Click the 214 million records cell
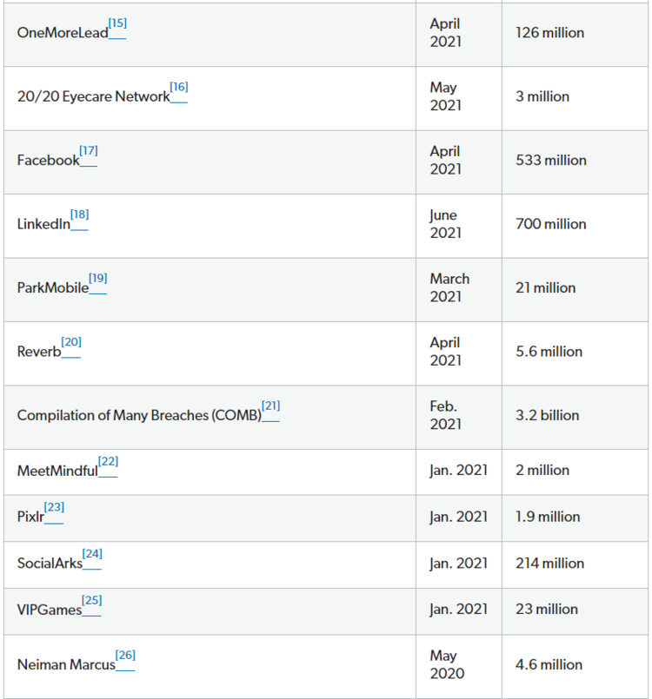652x699 pixels. pyautogui.click(x=575, y=564)
